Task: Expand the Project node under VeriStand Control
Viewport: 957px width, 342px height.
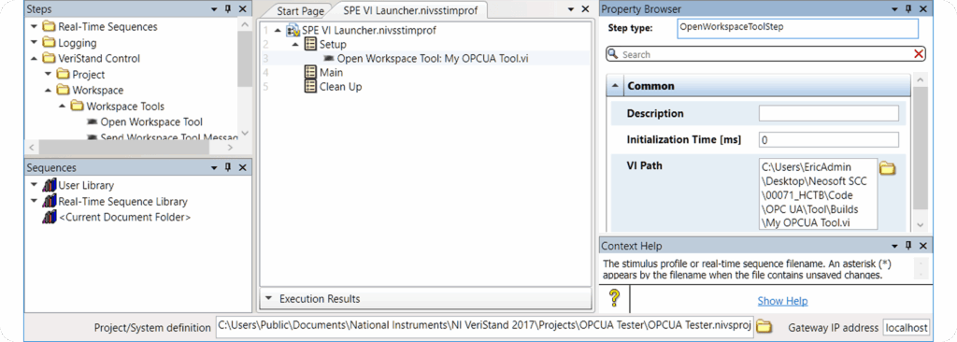Action: coord(49,75)
